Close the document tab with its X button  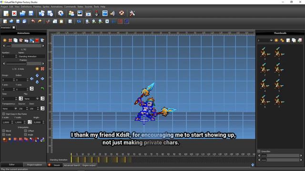14,28
